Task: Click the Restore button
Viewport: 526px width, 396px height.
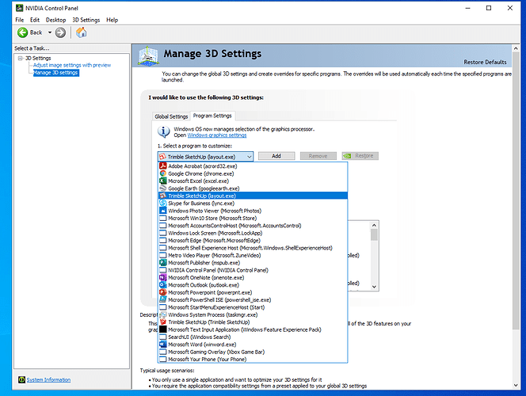Action: (360, 156)
